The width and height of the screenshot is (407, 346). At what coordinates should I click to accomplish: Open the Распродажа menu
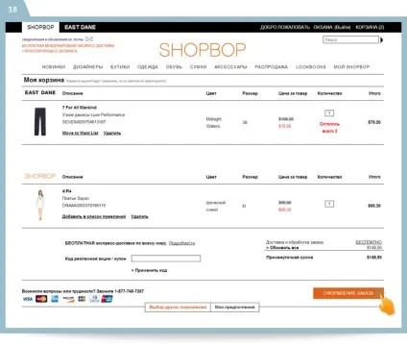(x=272, y=67)
